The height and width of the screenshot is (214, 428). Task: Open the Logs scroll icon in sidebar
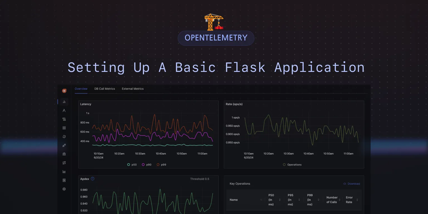(64, 119)
